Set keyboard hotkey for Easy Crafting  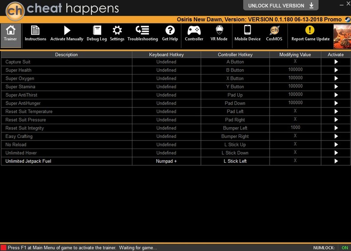(166, 136)
